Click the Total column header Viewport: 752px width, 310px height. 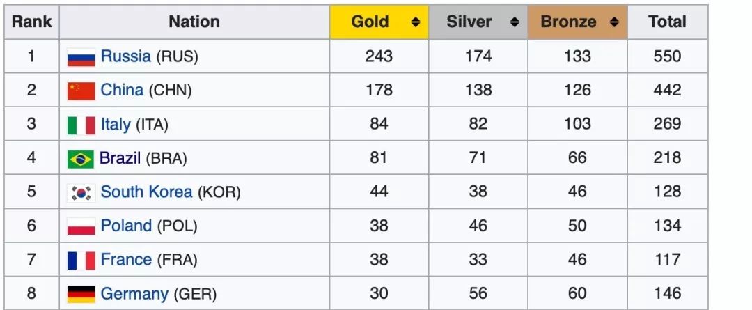[667, 22]
